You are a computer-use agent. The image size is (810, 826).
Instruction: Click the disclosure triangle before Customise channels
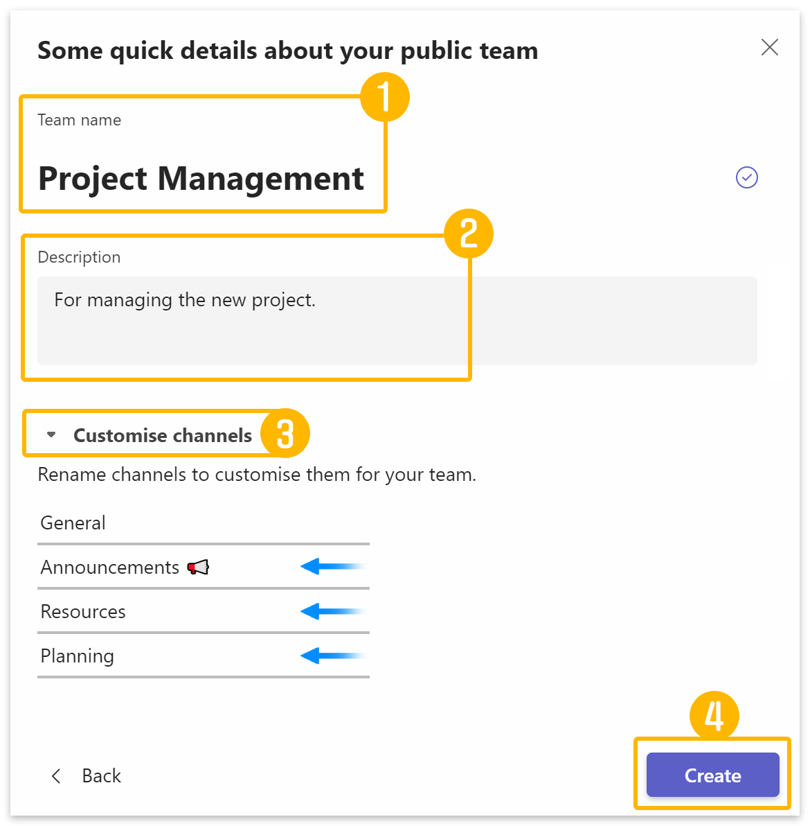pos(51,434)
